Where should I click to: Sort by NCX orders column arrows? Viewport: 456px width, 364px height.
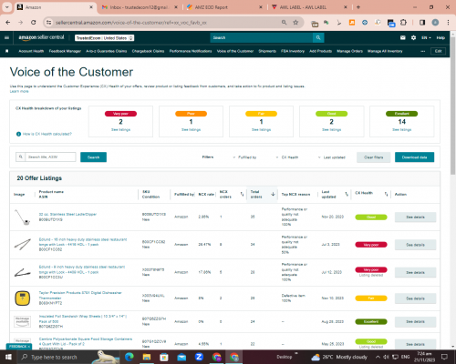click(242, 194)
